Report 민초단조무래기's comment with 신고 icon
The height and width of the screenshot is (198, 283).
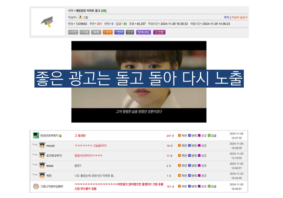(x=199, y=135)
